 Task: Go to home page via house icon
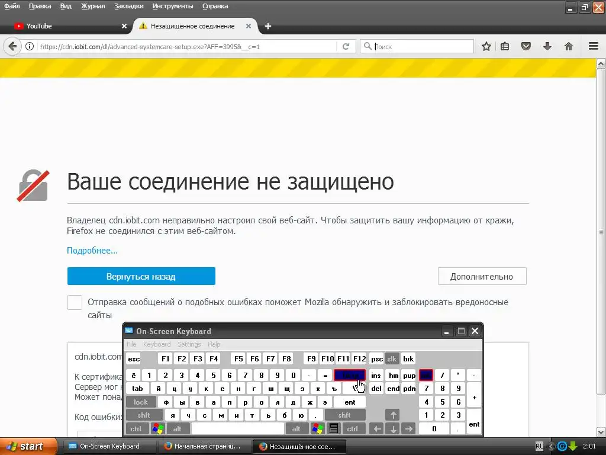569,46
